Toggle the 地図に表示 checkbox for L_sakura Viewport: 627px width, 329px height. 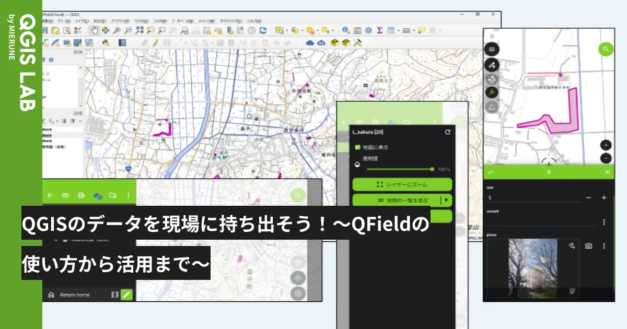click(357, 147)
